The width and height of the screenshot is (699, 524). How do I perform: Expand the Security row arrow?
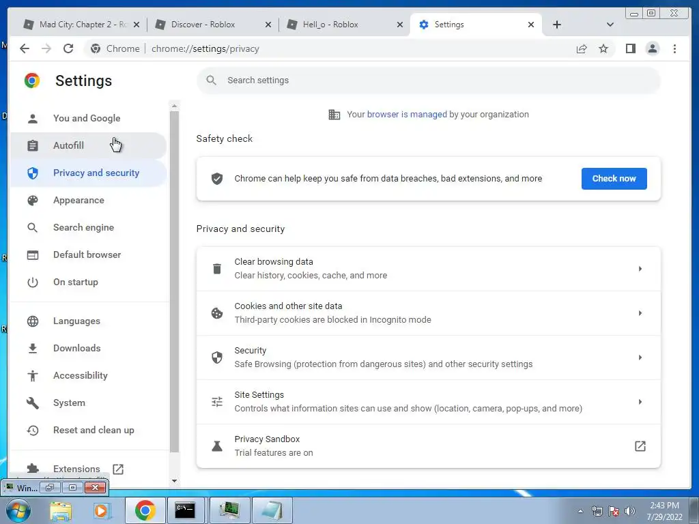[640, 358]
